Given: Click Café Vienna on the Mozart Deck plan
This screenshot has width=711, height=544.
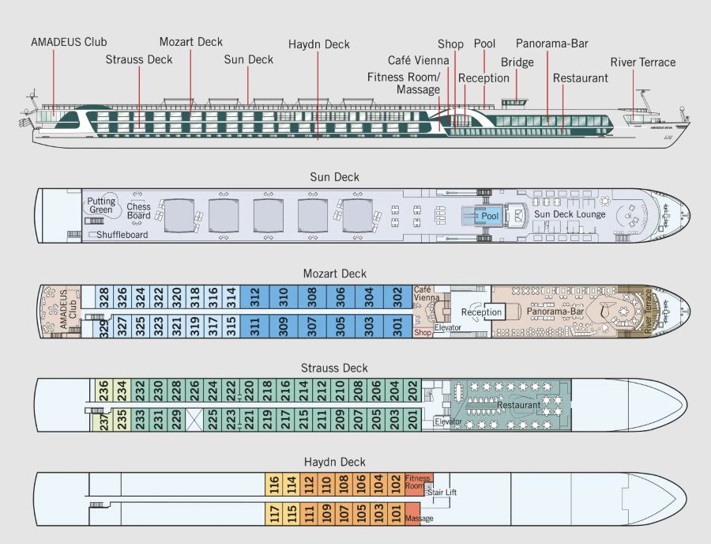Looking at the screenshot, I should point(426,293).
